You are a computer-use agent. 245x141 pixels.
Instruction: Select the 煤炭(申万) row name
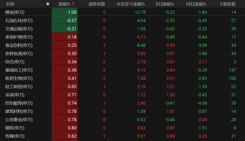point(15,12)
